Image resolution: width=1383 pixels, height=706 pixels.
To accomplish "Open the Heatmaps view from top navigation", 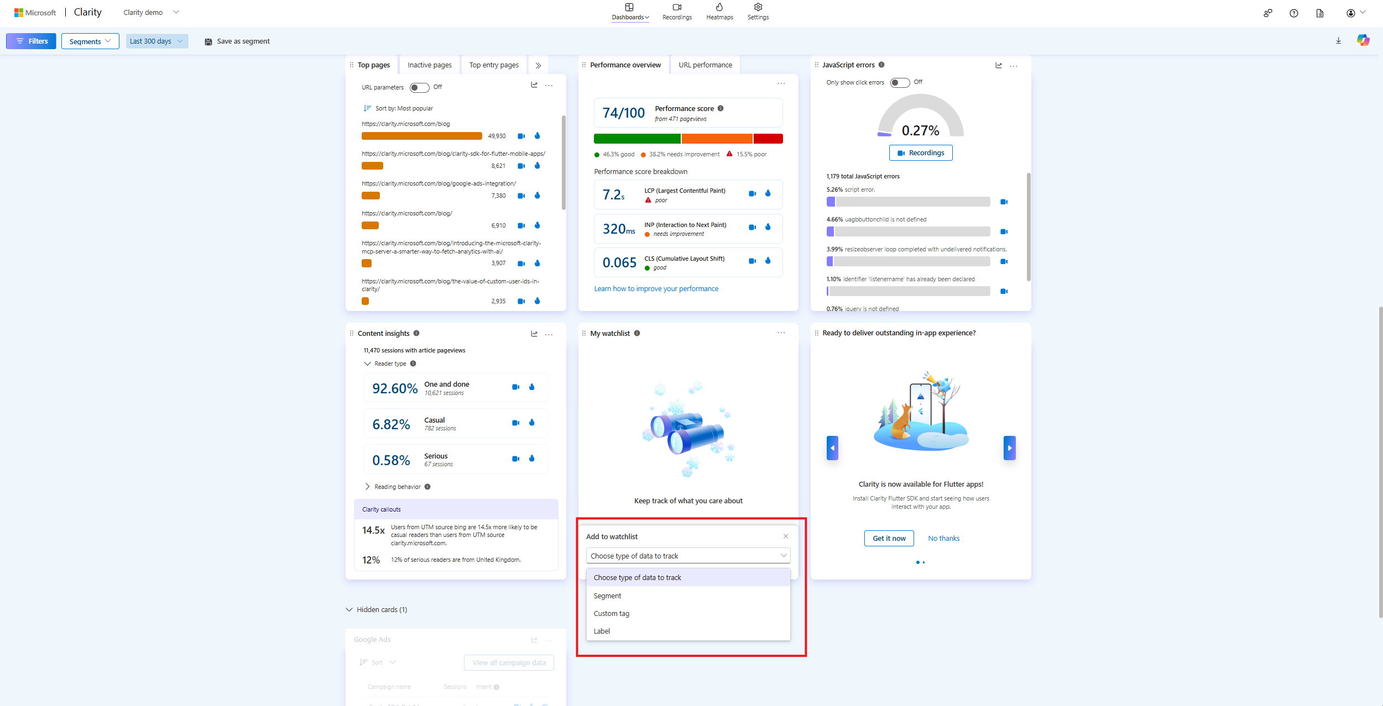I will (719, 12).
